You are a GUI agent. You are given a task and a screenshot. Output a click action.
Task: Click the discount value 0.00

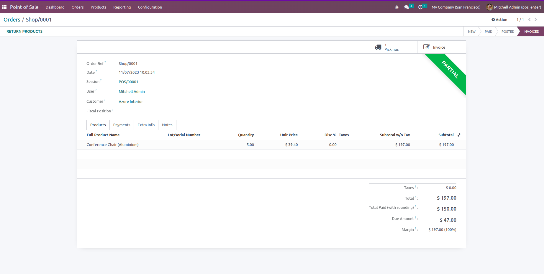[x=333, y=145]
